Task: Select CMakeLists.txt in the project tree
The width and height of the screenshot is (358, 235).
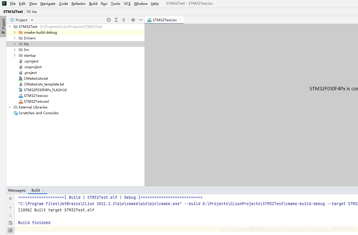Action: [36, 78]
